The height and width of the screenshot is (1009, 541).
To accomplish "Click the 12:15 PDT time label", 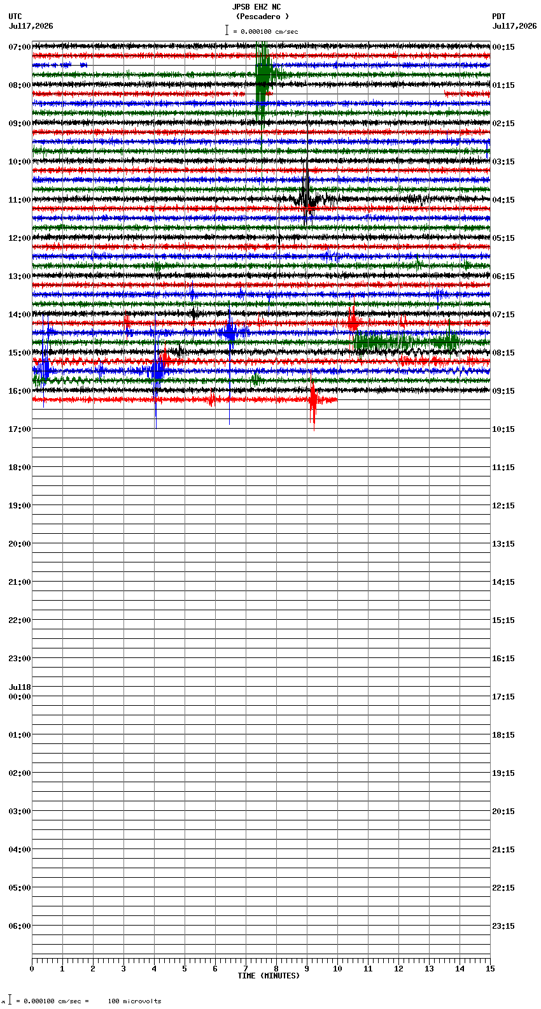I will point(503,506).
